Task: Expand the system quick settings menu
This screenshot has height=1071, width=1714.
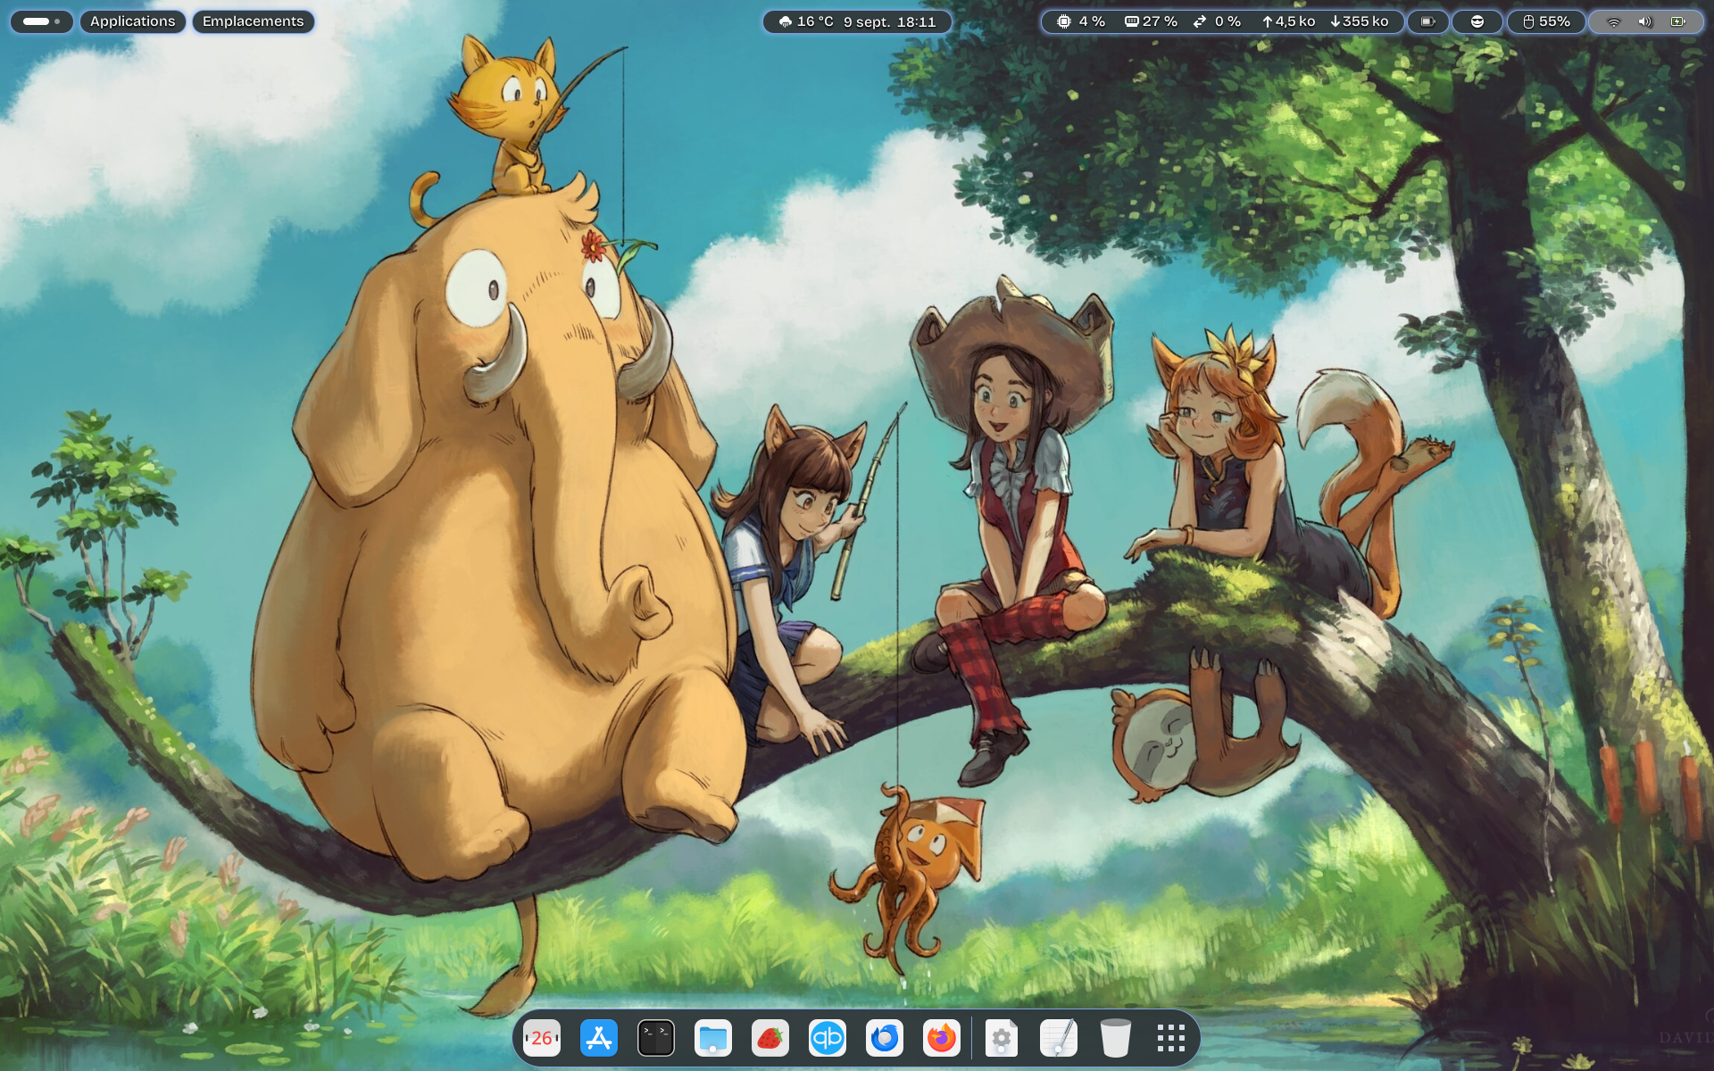Action: [x=1645, y=21]
